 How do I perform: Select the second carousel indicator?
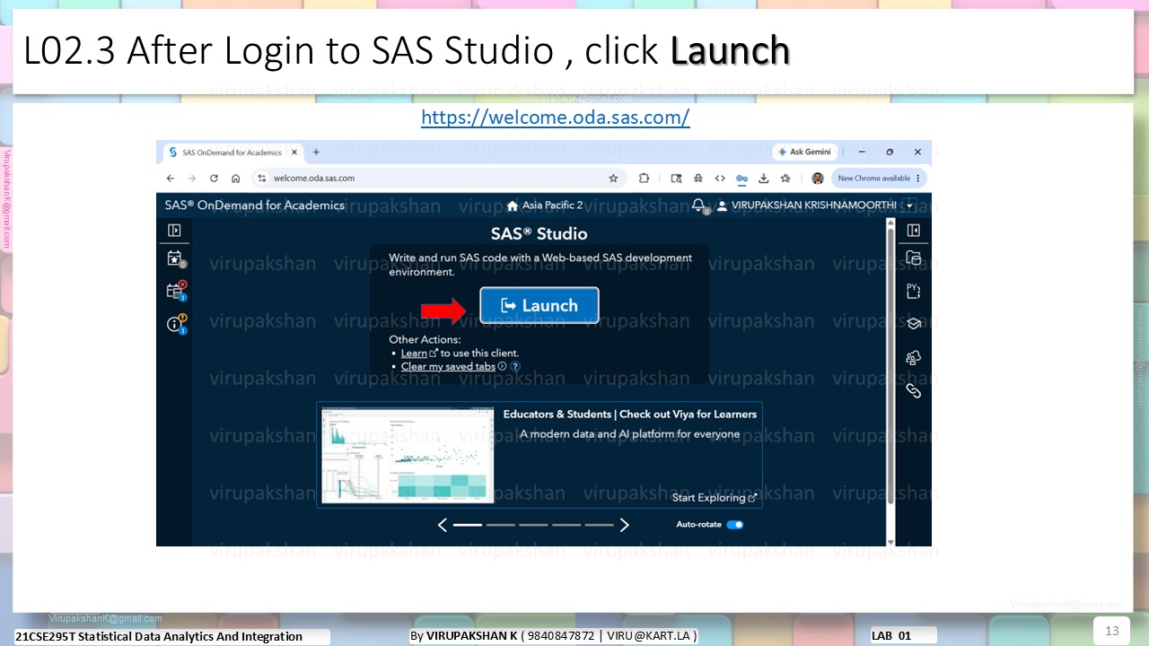click(x=501, y=525)
